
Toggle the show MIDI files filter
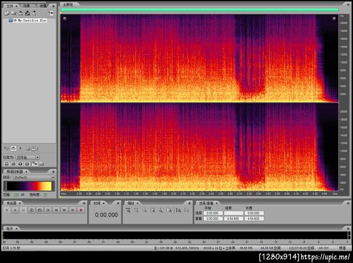[x=27, y=164]
